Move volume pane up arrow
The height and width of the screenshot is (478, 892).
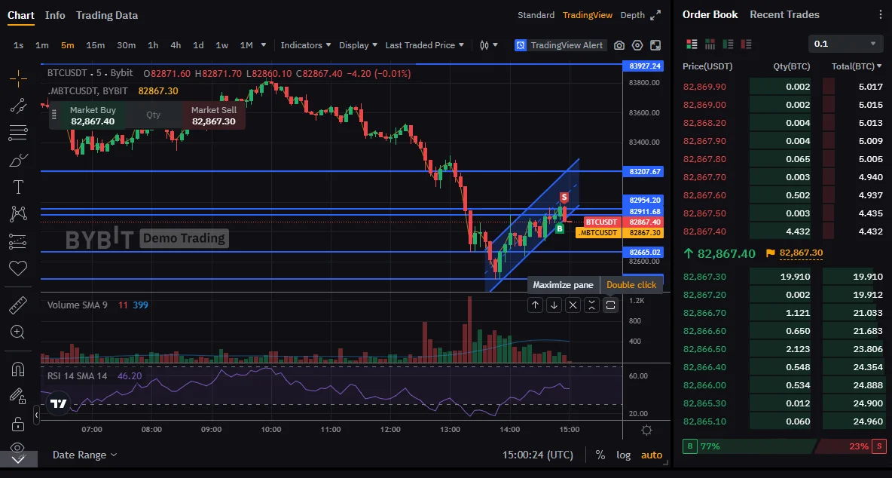click(x=536, y=305)
